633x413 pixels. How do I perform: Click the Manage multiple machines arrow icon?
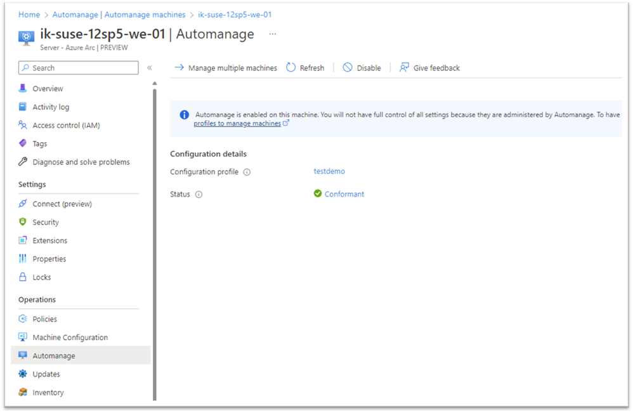pos(179,67)
